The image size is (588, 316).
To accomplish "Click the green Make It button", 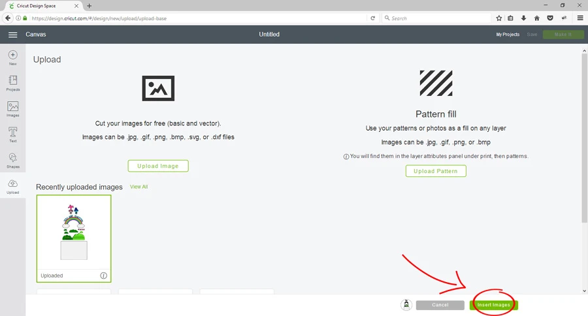I will pos(563,35).
